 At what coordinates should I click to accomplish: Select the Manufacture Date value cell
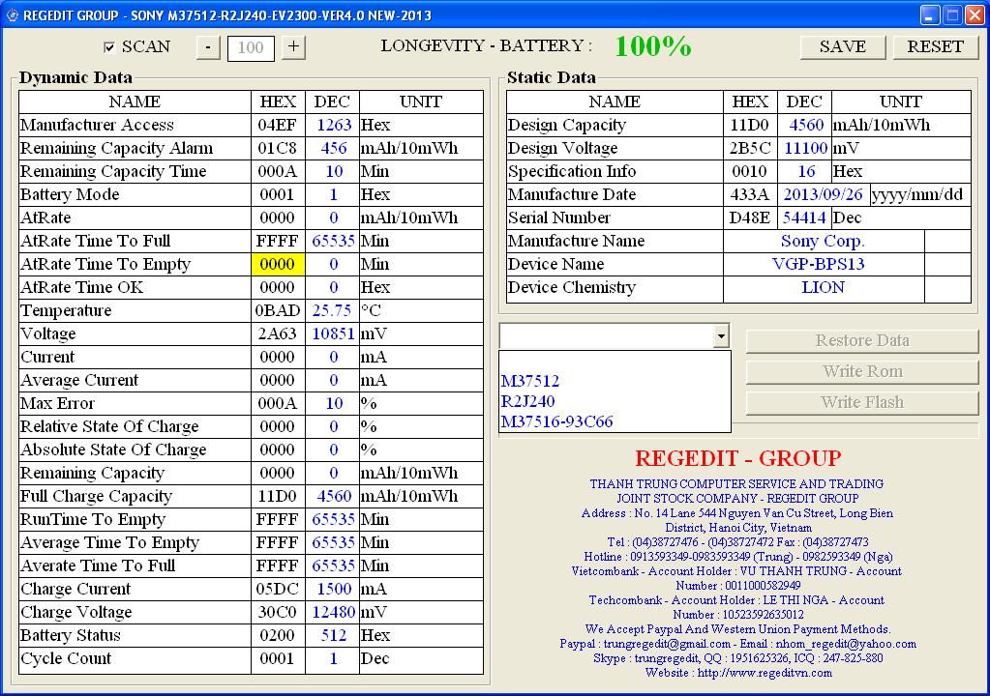pyautogui.click(x=824, y=194)
